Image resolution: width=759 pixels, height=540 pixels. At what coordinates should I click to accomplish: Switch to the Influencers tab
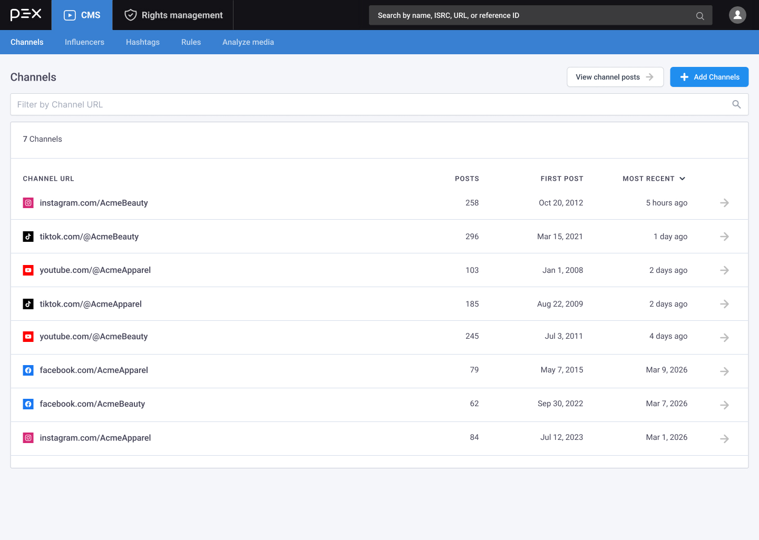coord(84,42)
